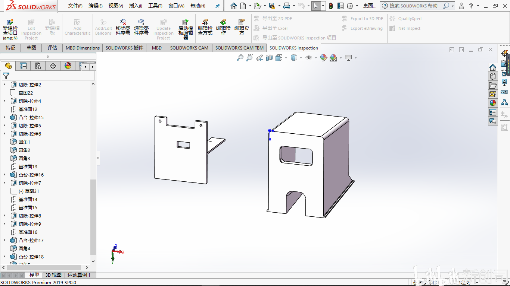Image resolution: width=510 pixels, height=286 pixels.
Task: Open the 文件 menu
Action: point(75,6)
